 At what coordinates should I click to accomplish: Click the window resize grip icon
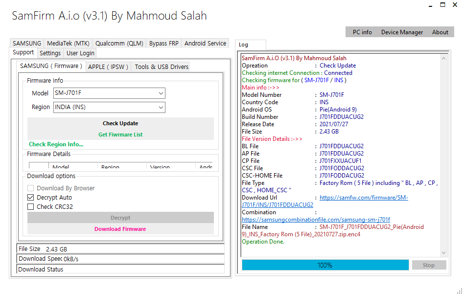(x=460, y=291)
